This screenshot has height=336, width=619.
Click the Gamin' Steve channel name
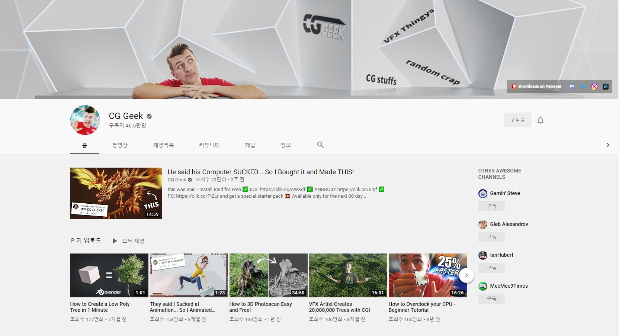point(505,193)
